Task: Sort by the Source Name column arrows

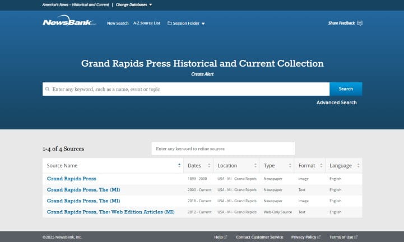Action: pyautogui.click(x=179, y=165)
